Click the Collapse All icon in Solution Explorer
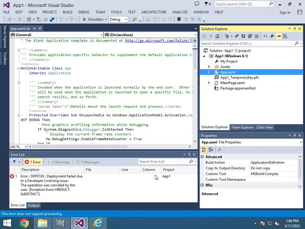 (250, 36)
